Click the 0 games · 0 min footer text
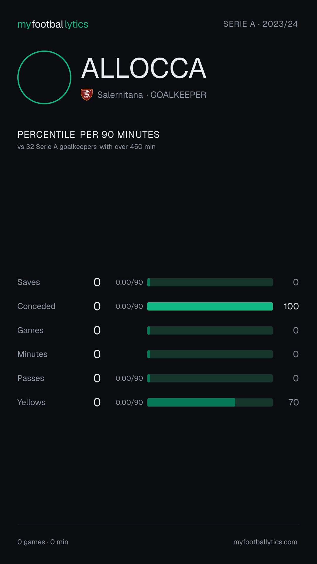The width and height of the screenshot is (317, 564). click(43, 542)
